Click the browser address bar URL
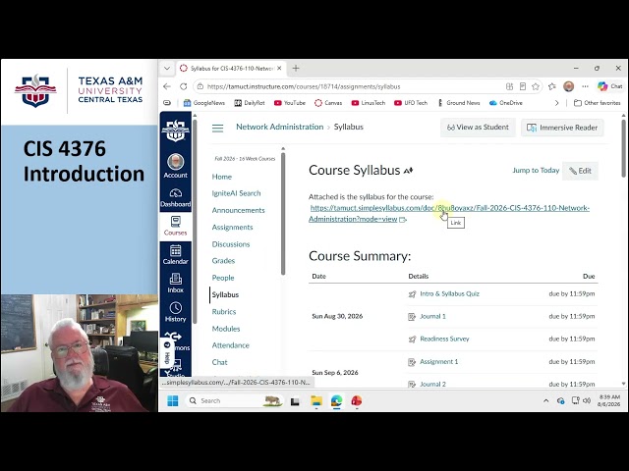Viewport: 629px width, 471px height. pos(304,86)
